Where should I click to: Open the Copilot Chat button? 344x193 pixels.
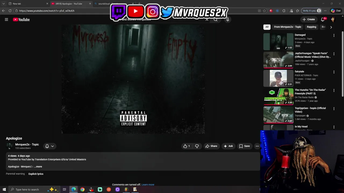336,11
